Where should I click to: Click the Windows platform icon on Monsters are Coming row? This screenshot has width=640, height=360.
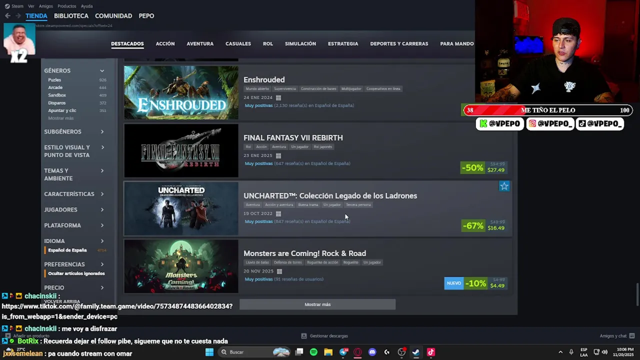[279, 271]
